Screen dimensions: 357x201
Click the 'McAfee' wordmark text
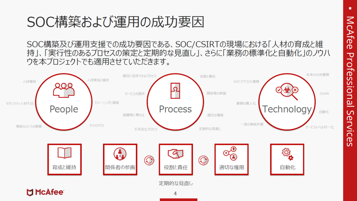(49, 193)
